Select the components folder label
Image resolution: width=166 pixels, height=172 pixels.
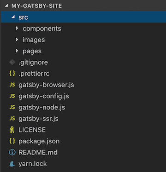pos(42,29)
